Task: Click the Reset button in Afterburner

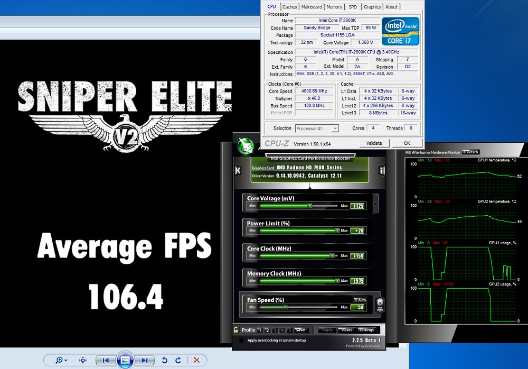Action: point(346,330)
